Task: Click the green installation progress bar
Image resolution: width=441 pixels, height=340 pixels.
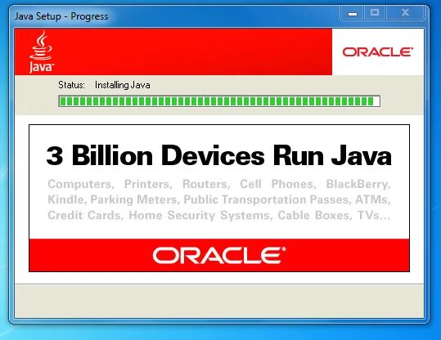Action: [219, 101]
